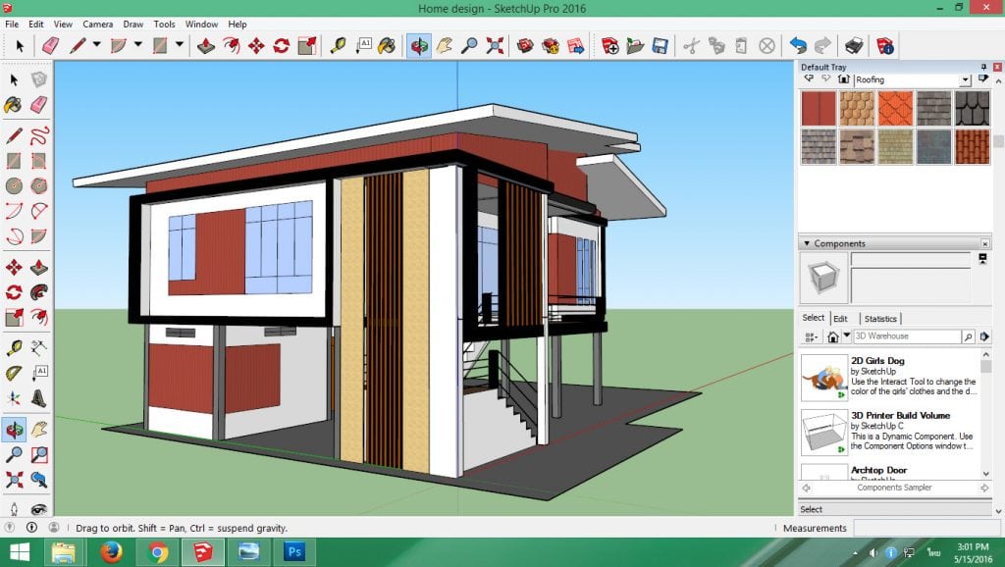The image size is (1005, 567).
Task: Open Photoshop from the taskbar
Action: tap(294, 551)
